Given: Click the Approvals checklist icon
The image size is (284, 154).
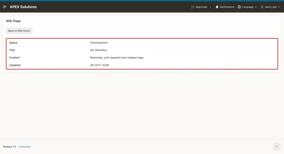Looking at the screenshot, I should (x=193, y=7).
